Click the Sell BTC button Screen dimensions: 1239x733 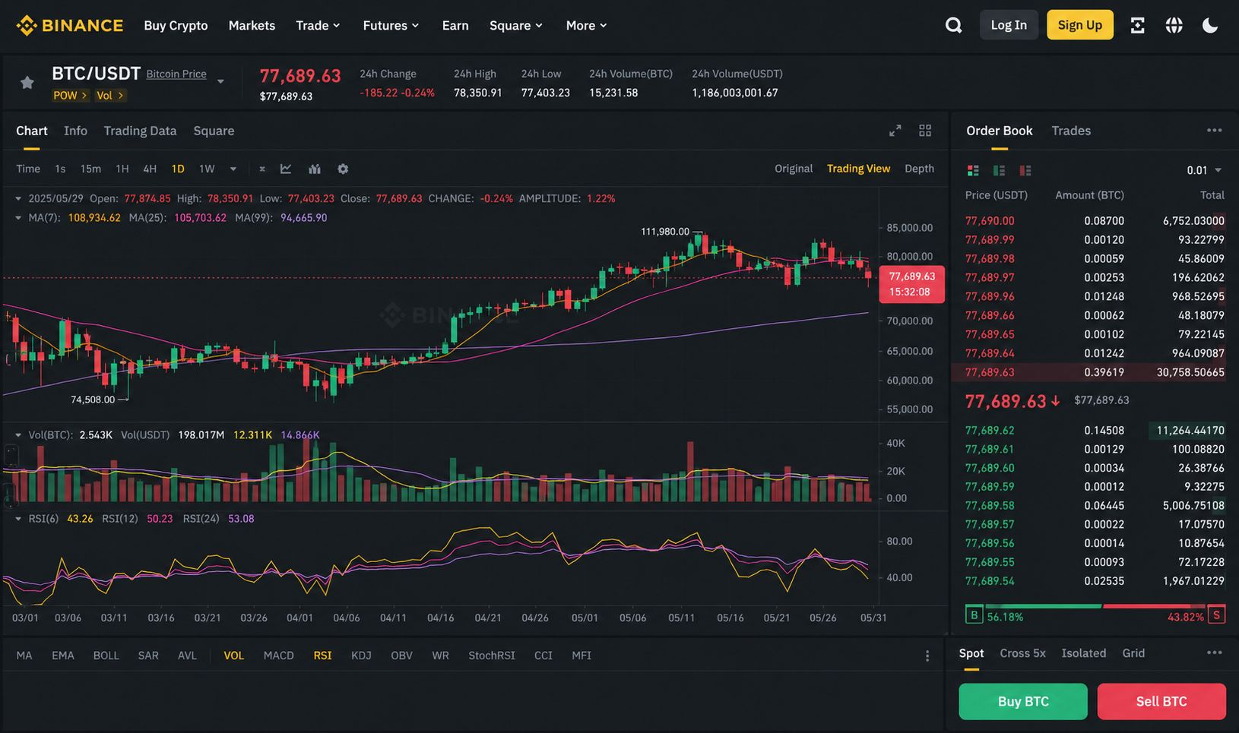click(1161, 701)
